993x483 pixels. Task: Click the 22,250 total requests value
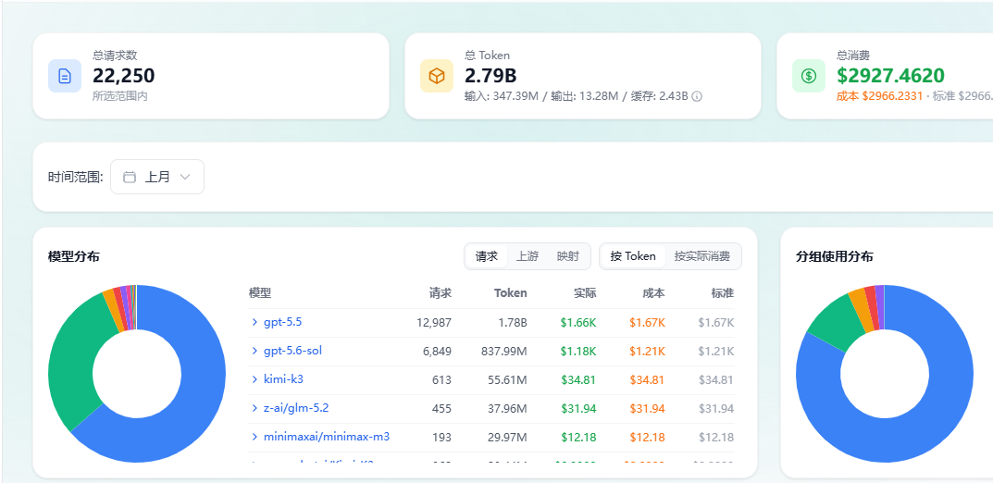(x=123, y=76)
